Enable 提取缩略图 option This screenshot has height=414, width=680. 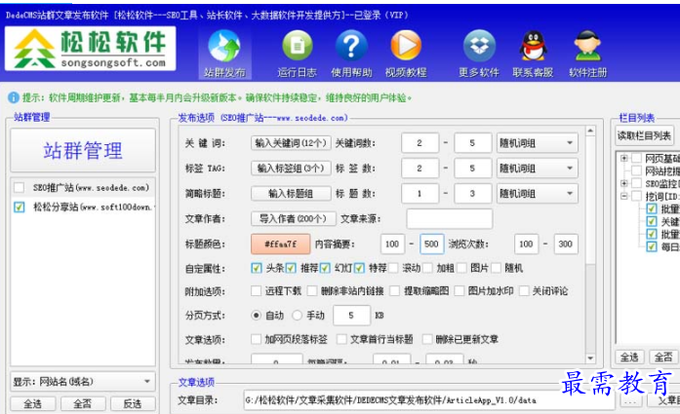coord(395,291)
